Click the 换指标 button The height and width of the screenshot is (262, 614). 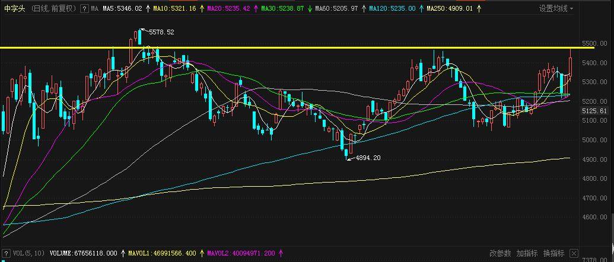pyautogui.click(x=553, y=253)
